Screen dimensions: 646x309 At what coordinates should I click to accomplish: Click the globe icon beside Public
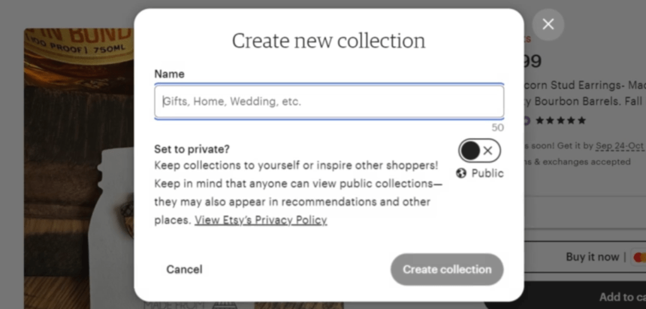(461, 173)
